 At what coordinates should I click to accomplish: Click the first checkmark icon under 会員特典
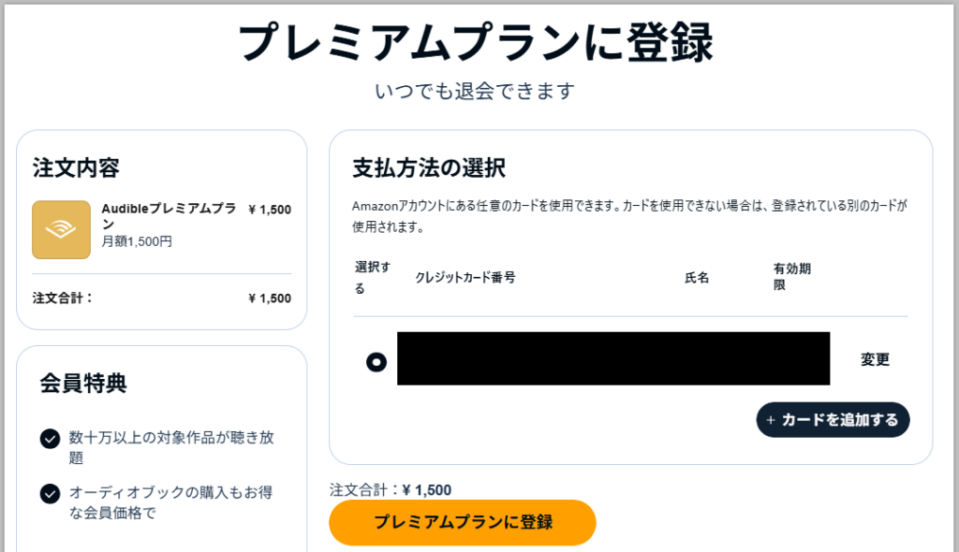51,438
